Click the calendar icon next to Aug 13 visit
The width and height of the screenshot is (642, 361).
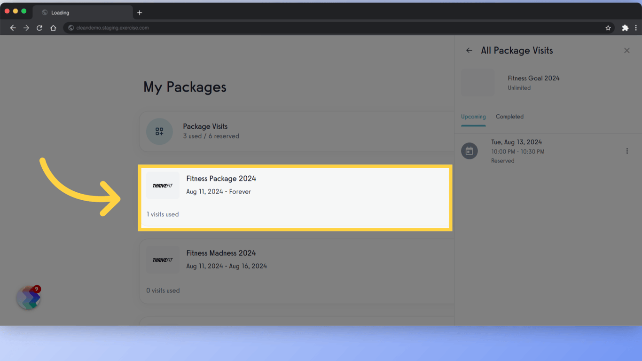(470, 151)
